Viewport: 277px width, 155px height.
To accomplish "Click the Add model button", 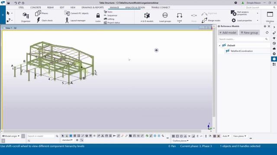I will 228,33.
